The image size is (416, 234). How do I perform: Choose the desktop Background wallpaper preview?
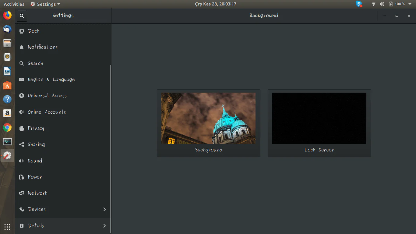[209, 123]
